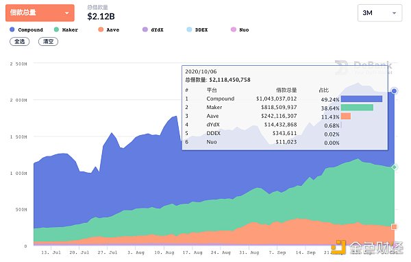Toggle the Nuo series in legend

point(240,29)
